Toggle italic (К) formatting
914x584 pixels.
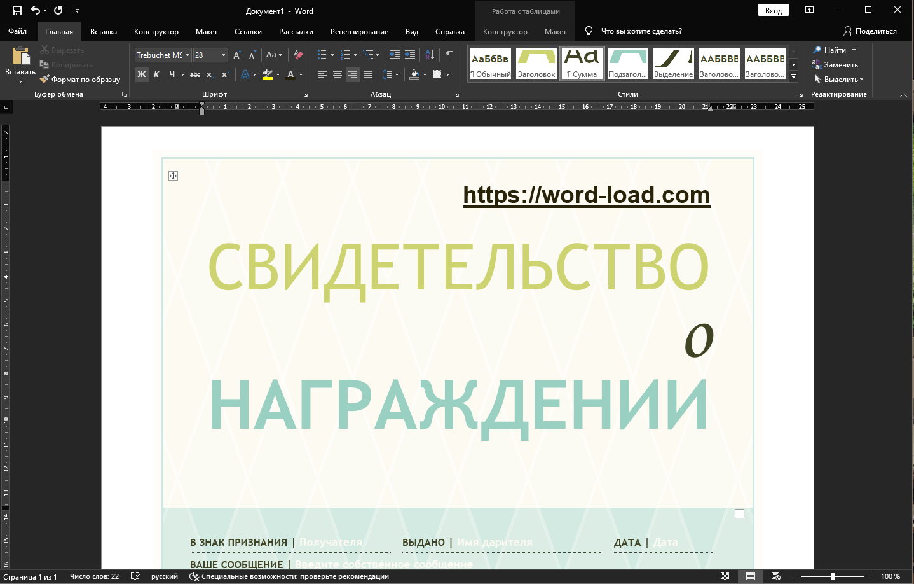[x=156, y=74]
